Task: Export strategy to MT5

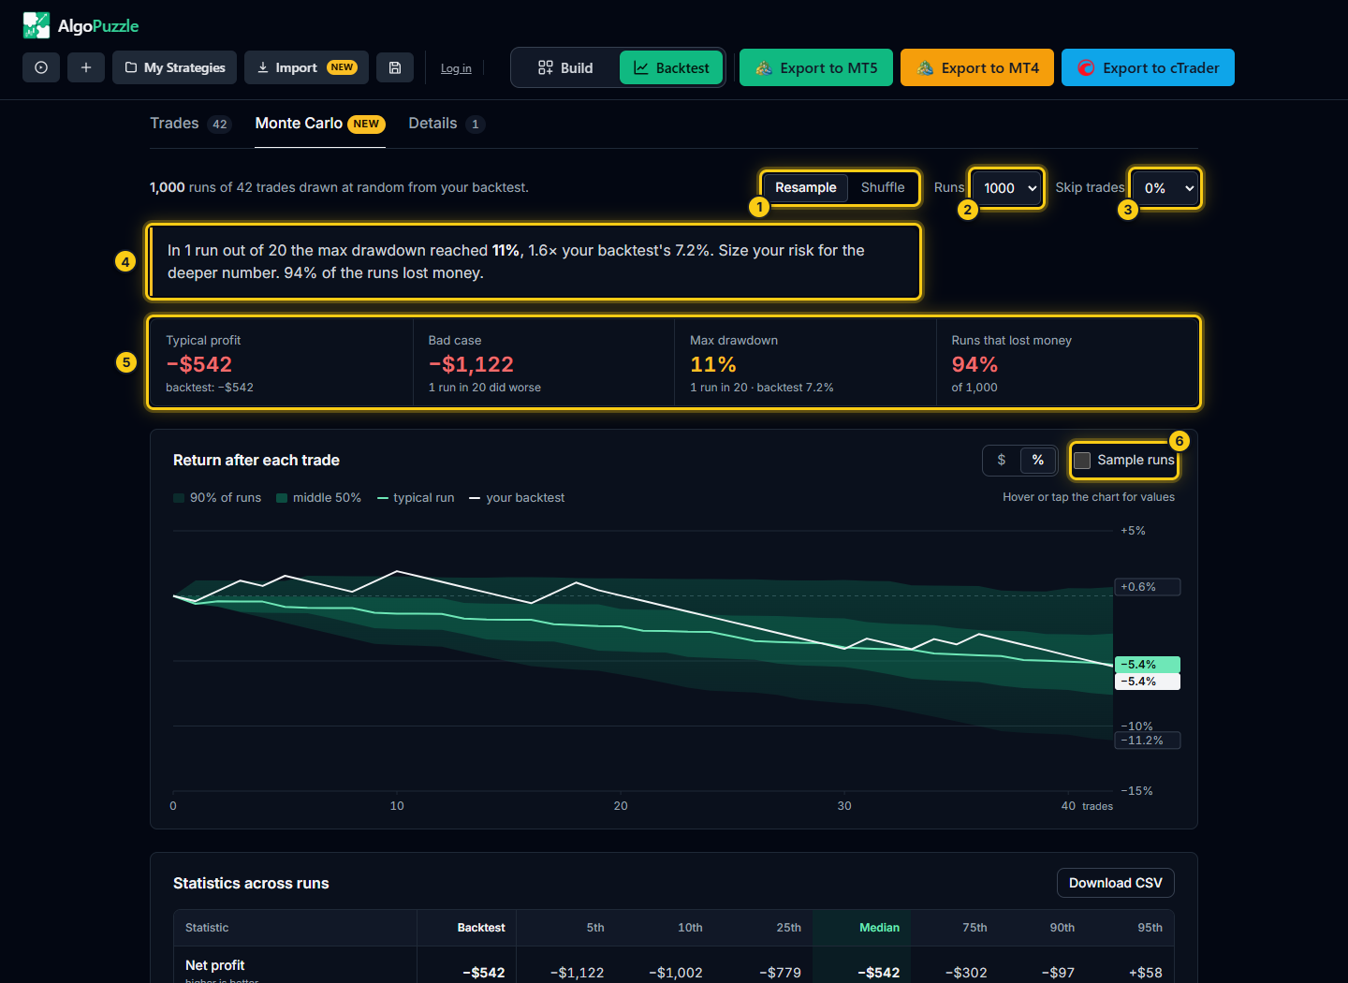Action: [816, 67]
